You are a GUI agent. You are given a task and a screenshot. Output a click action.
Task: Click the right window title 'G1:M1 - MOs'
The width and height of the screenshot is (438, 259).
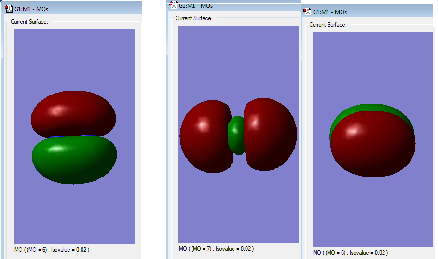330,12
